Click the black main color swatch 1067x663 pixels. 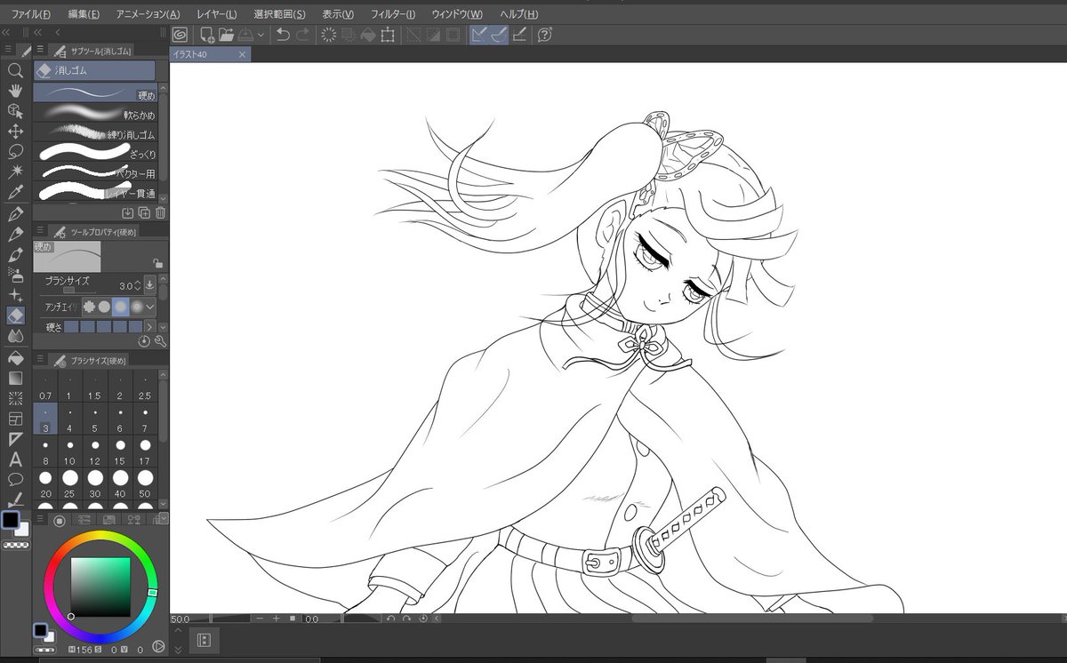pos(11,519)
